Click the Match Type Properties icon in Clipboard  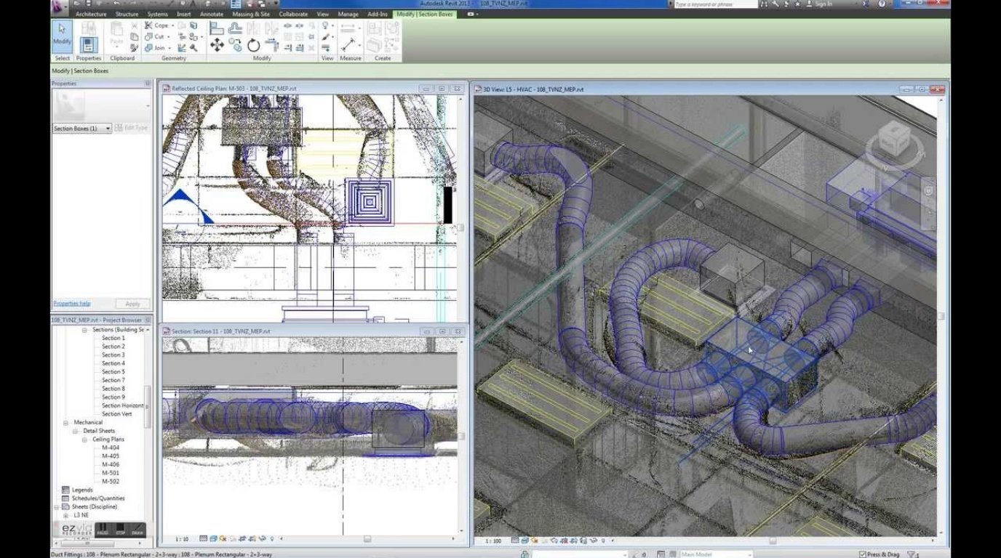coord(135,48)
